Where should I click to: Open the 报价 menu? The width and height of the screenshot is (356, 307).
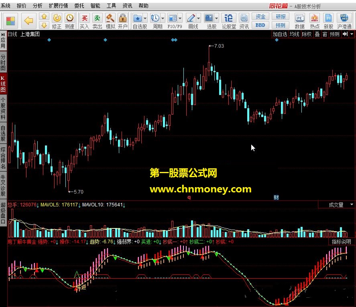click(x=22, y=6)
